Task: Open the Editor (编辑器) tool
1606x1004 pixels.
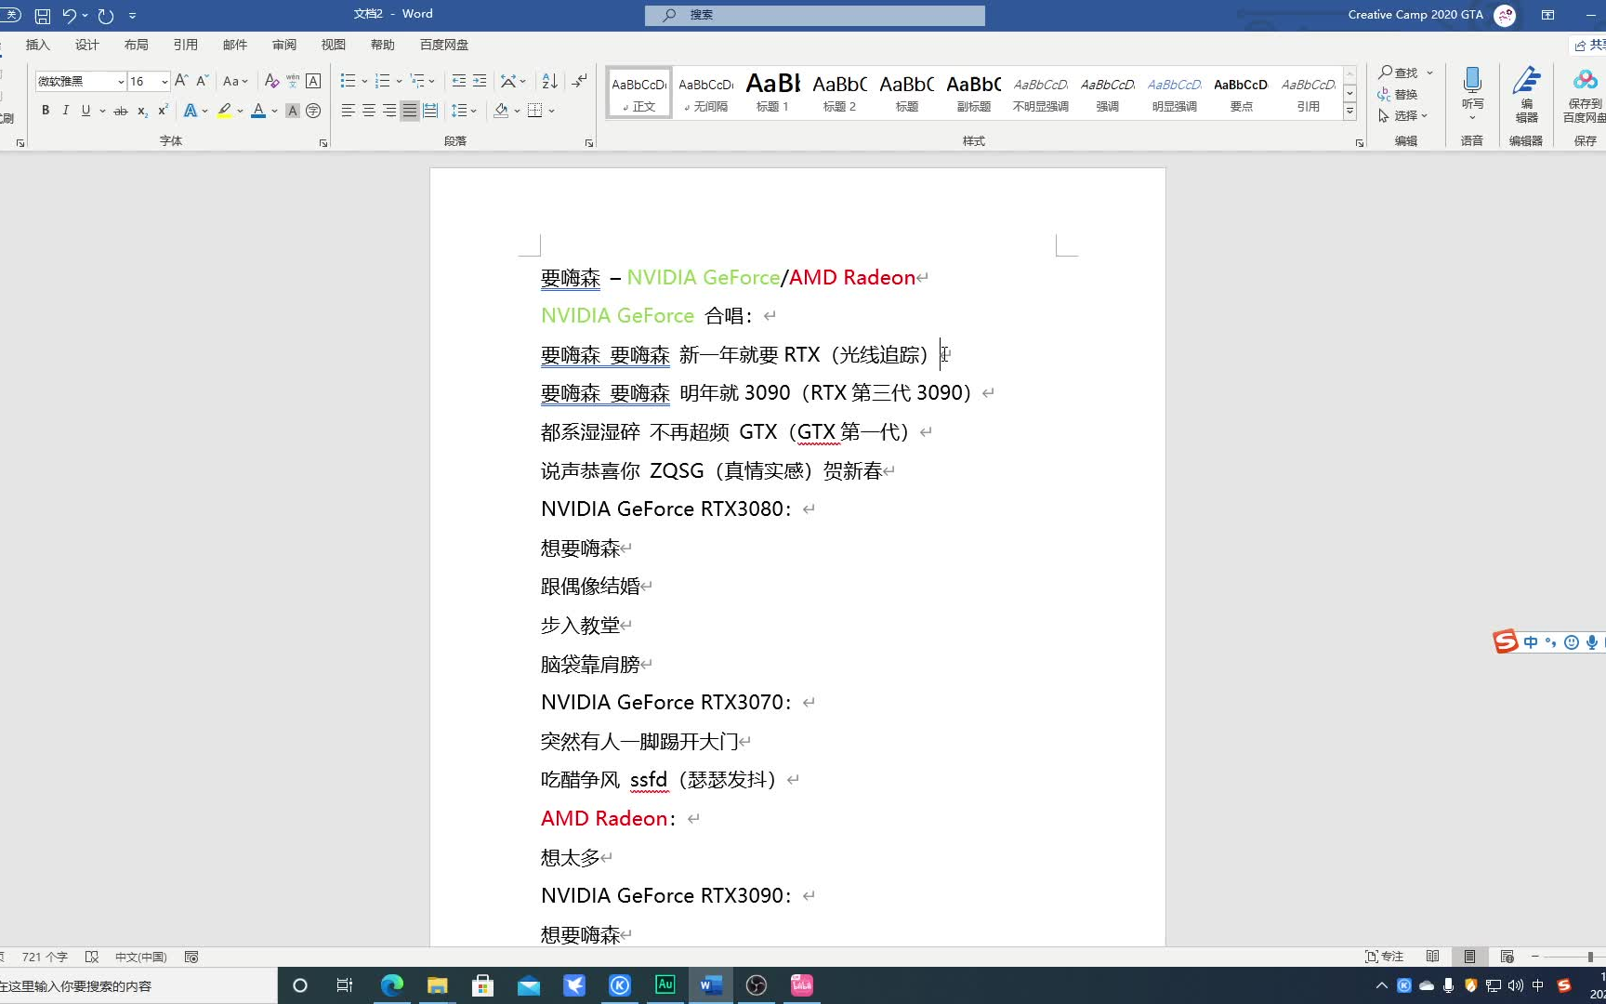Action: coord(1526,94)
